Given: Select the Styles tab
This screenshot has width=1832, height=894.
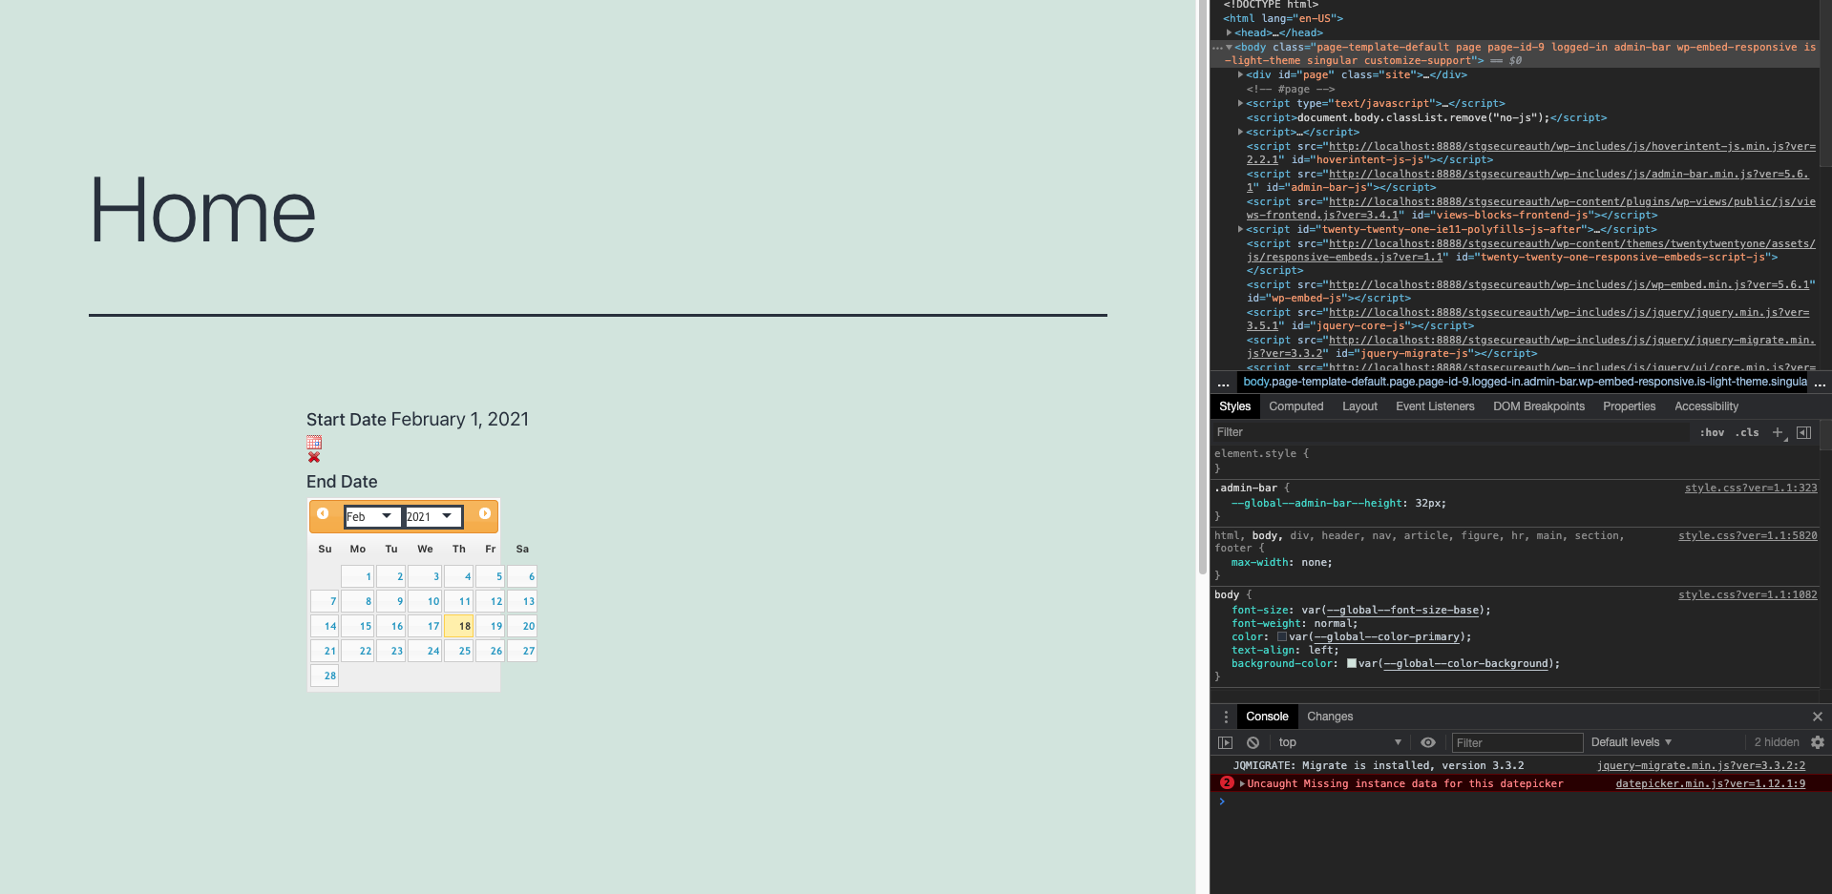Looking at the screenshot, I should [1234, 406].
